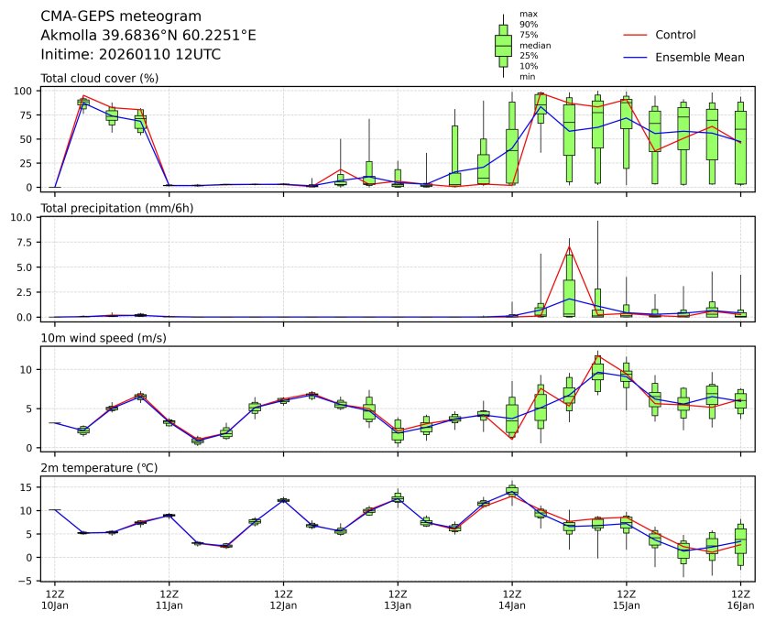The image size is (765, 621).
Task: Click the blue Ensemble Mean legend line
Action: point(635,58)
